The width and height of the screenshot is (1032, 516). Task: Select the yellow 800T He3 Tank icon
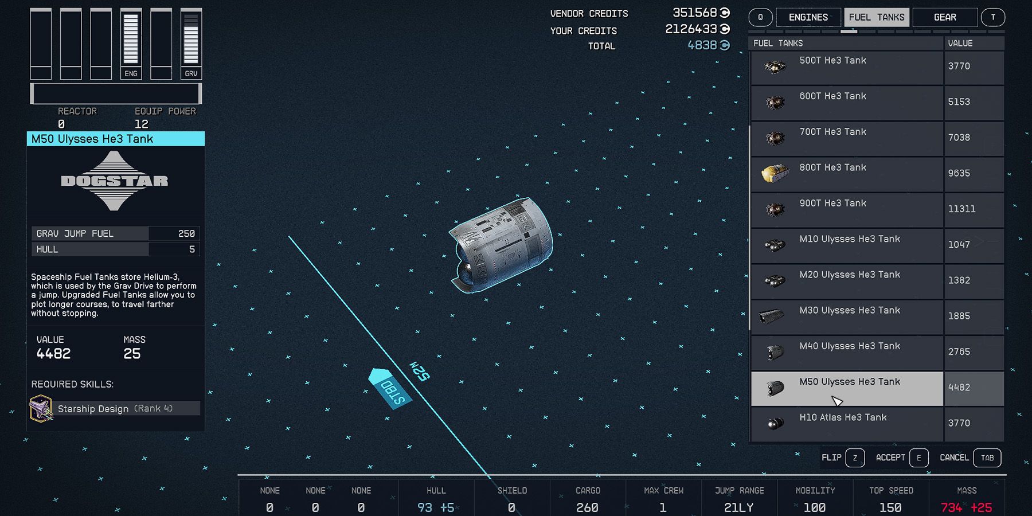(775, 174)
